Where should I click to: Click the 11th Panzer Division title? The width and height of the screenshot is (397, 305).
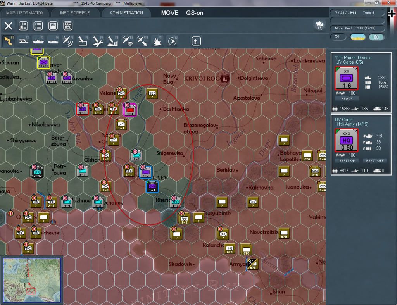pos(353,57)
